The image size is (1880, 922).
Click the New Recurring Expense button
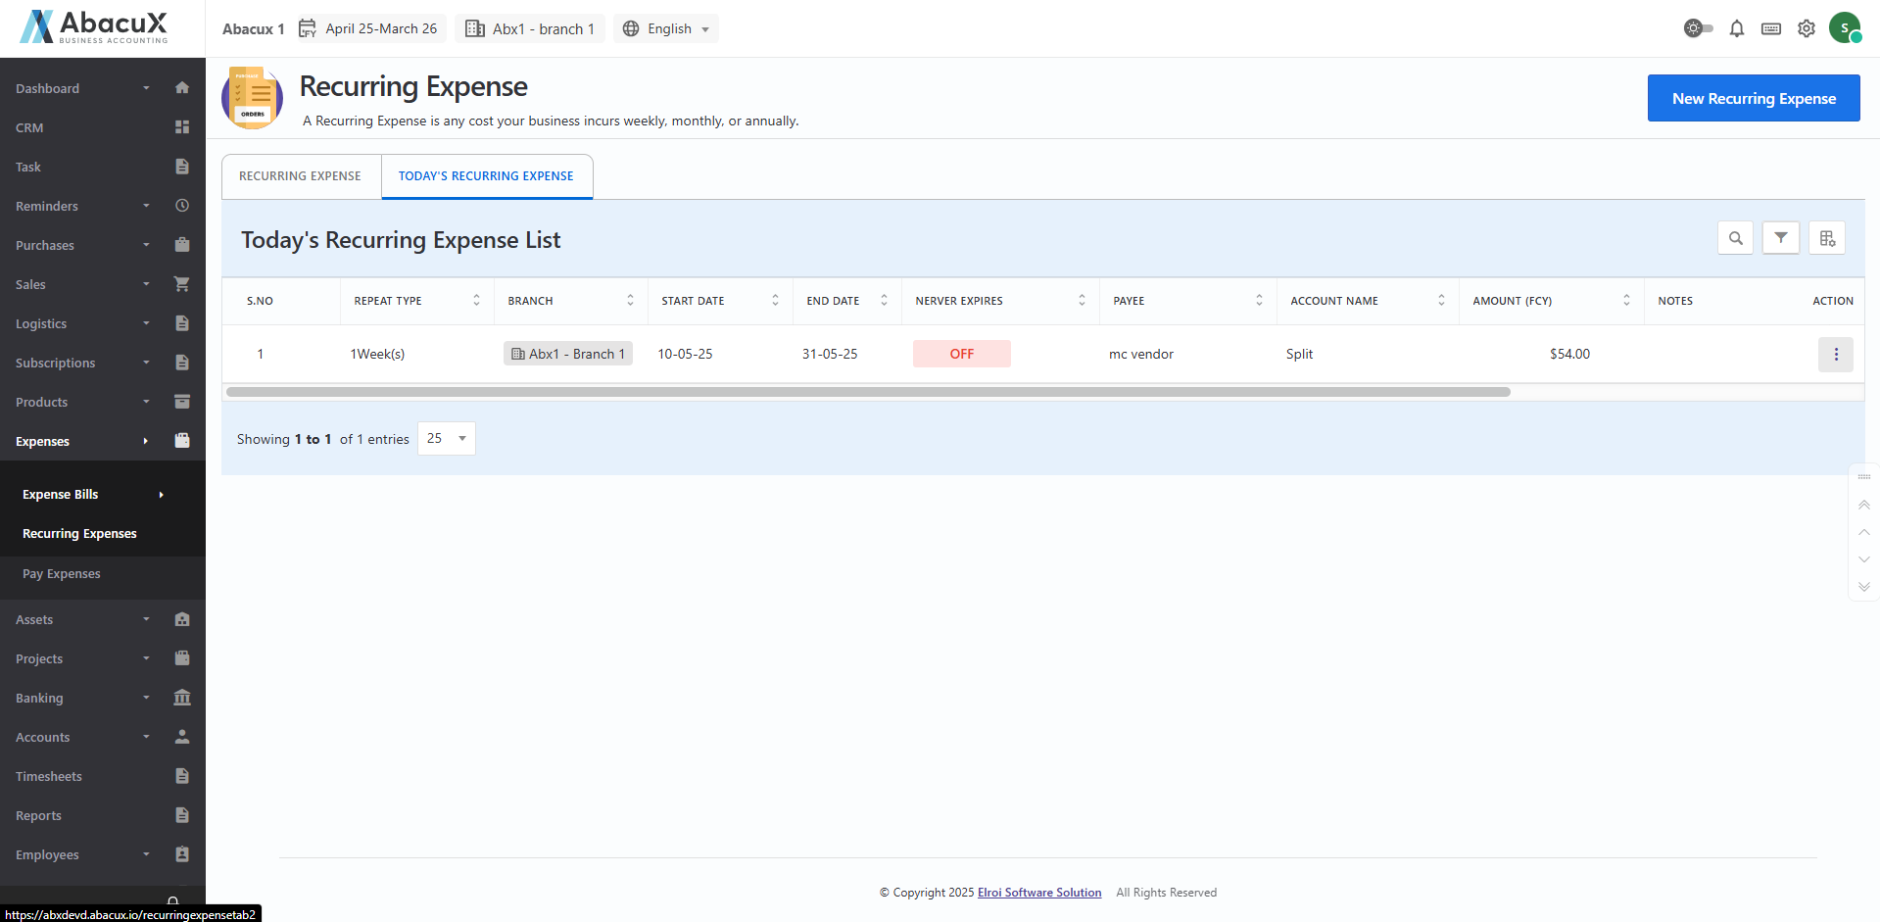pyautogui.click(x=1753, y=98)
